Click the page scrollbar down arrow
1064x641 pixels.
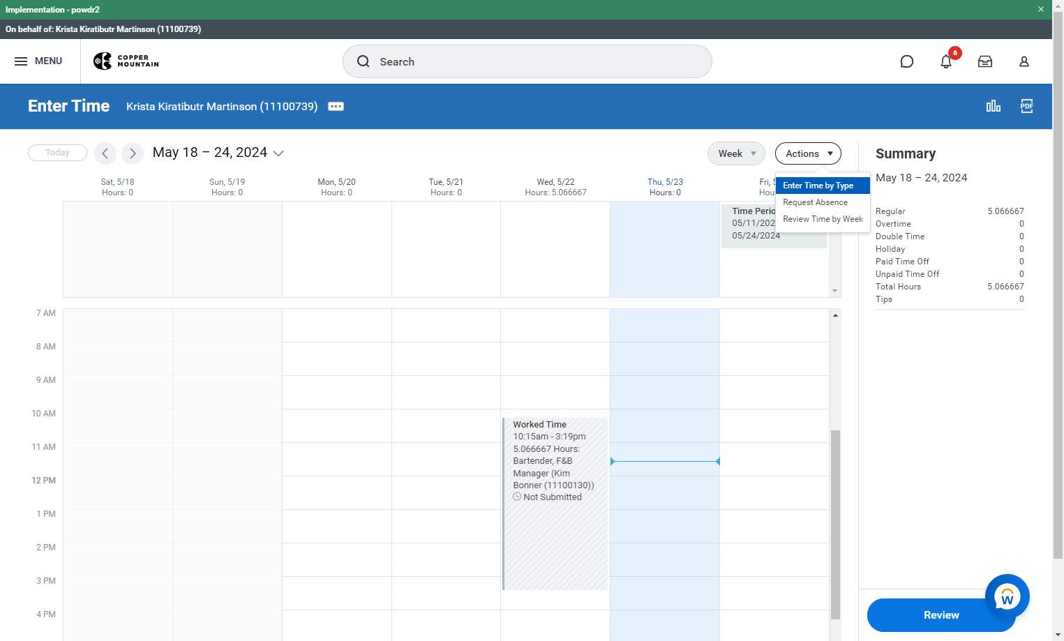tap(1058, 635)
